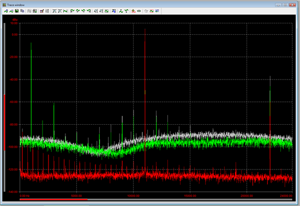The height and width of the screenshot is (206, 300).
Task: Click the last green cursor-flag icon
Action: tap(88, 11)
